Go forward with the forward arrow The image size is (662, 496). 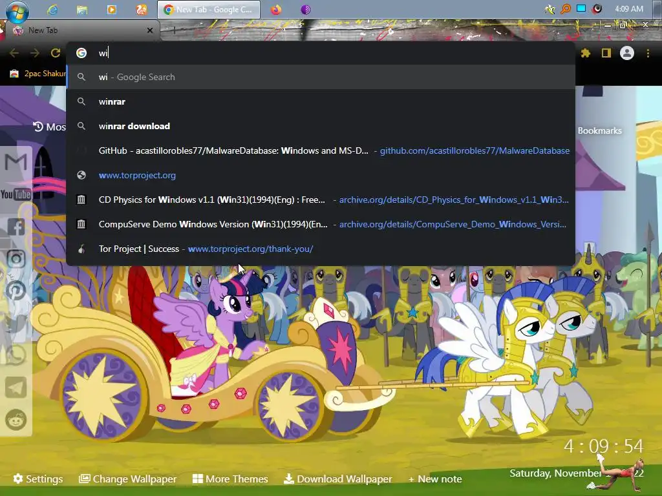[35, 53]
